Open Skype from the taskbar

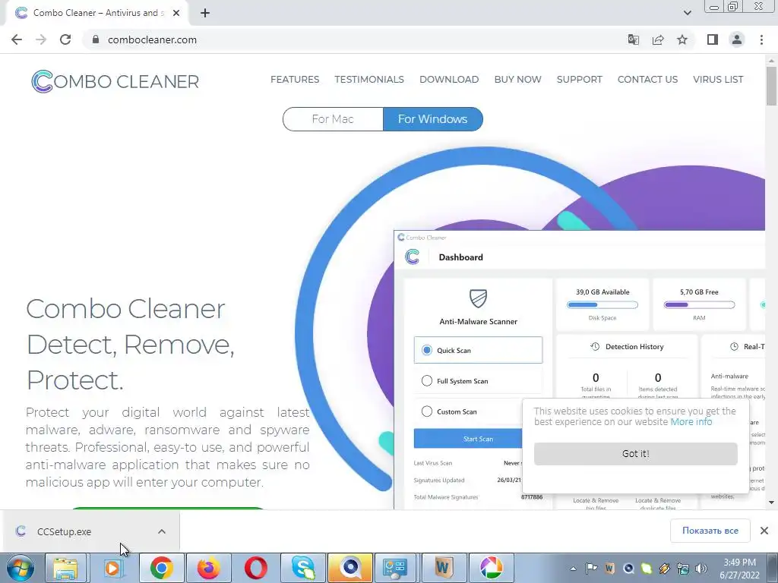(x=302, y=568)
